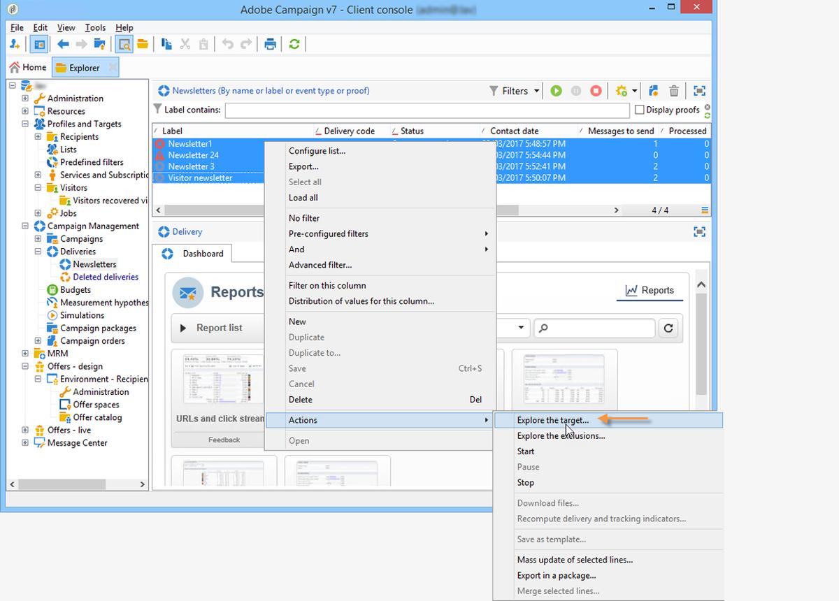Screen dimensions: 839x601
Task: Click the Copy icon in main toolbar
Action: (x=166, y=44)
